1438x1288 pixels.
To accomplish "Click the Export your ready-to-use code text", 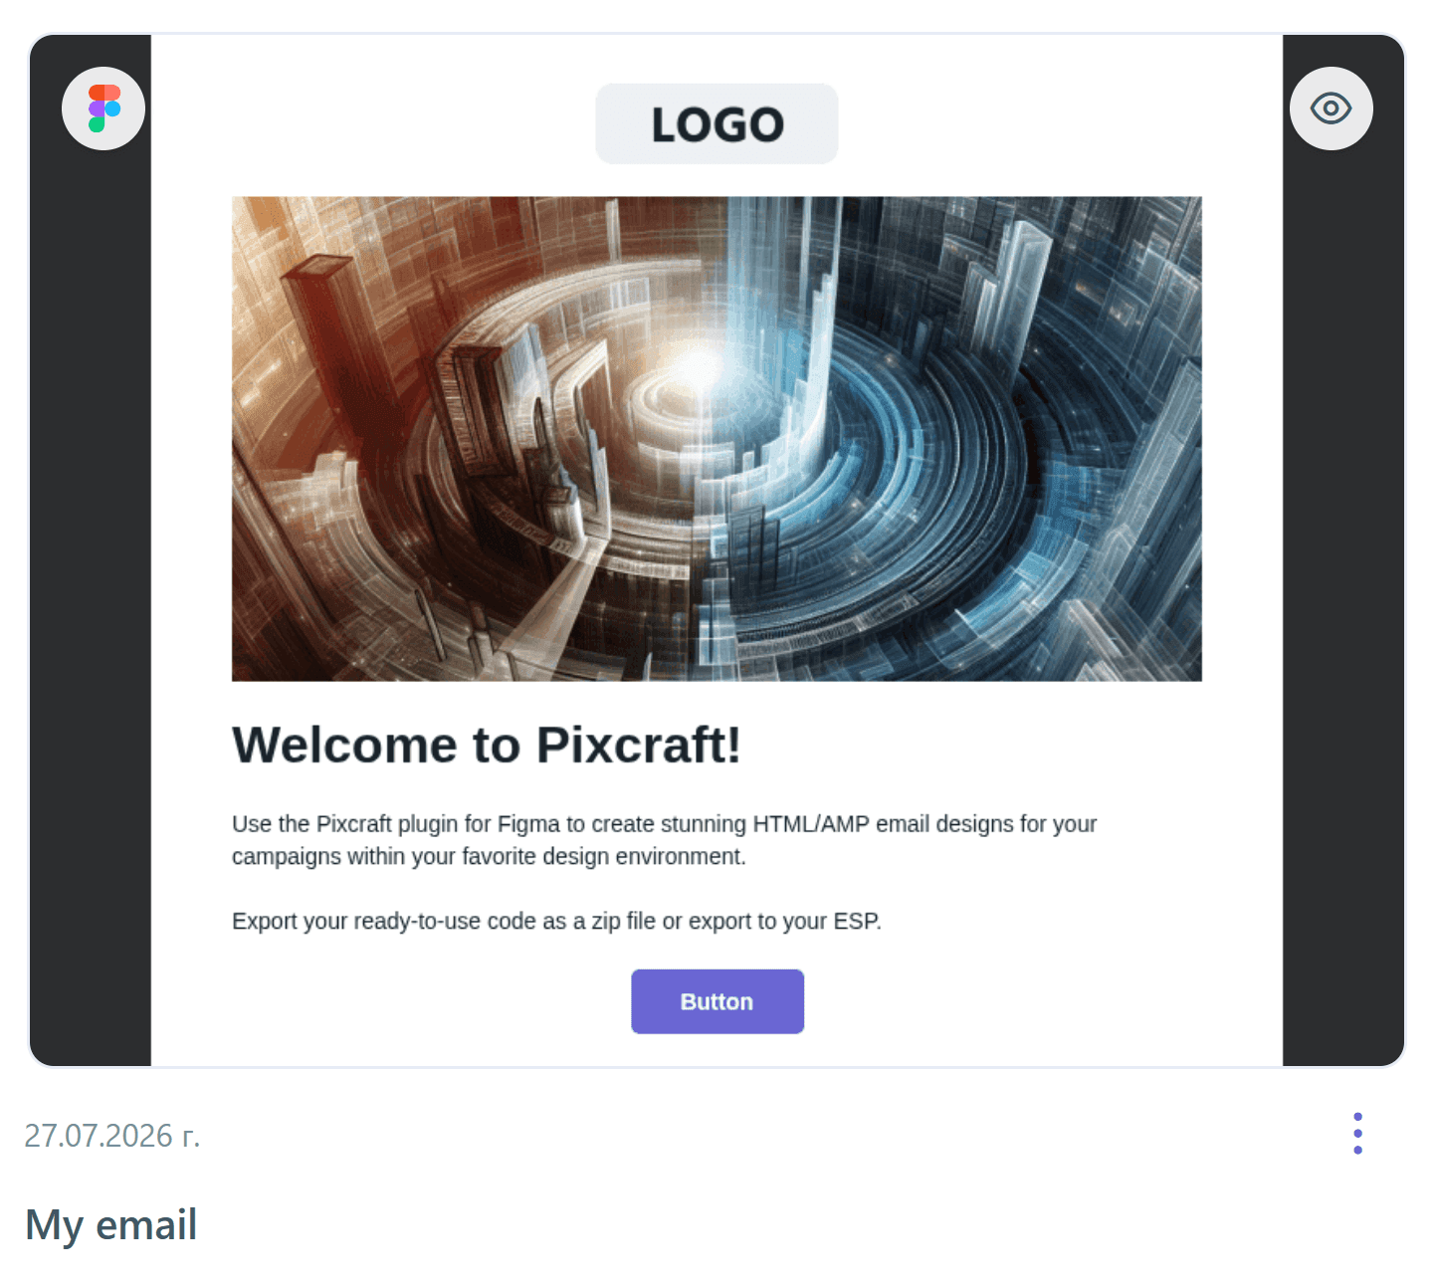I will (x=556, y=922).
